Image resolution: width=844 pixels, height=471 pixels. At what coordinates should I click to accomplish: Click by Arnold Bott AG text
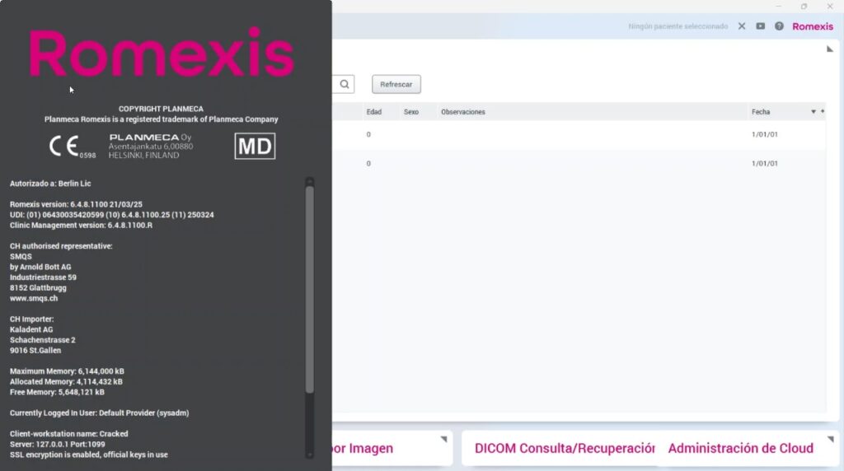(40, 267)
